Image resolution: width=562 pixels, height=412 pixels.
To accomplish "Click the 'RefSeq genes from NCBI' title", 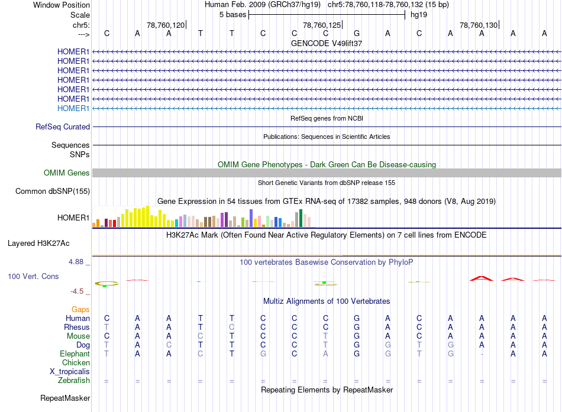I will coord(327,118).
